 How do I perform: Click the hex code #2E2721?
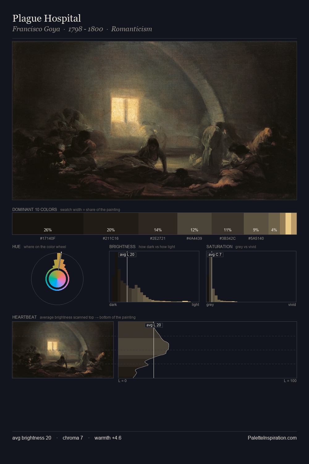(158, 238)
